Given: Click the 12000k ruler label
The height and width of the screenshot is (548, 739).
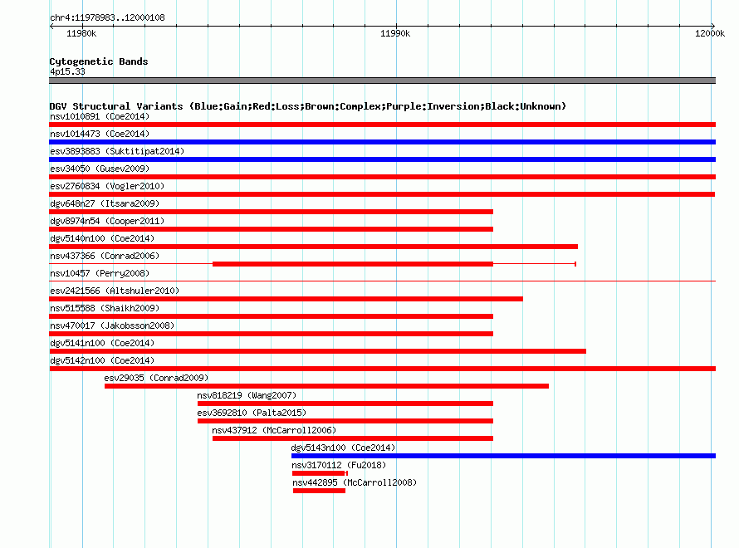Looking at the screenshot, I should (x=710, y=33).
